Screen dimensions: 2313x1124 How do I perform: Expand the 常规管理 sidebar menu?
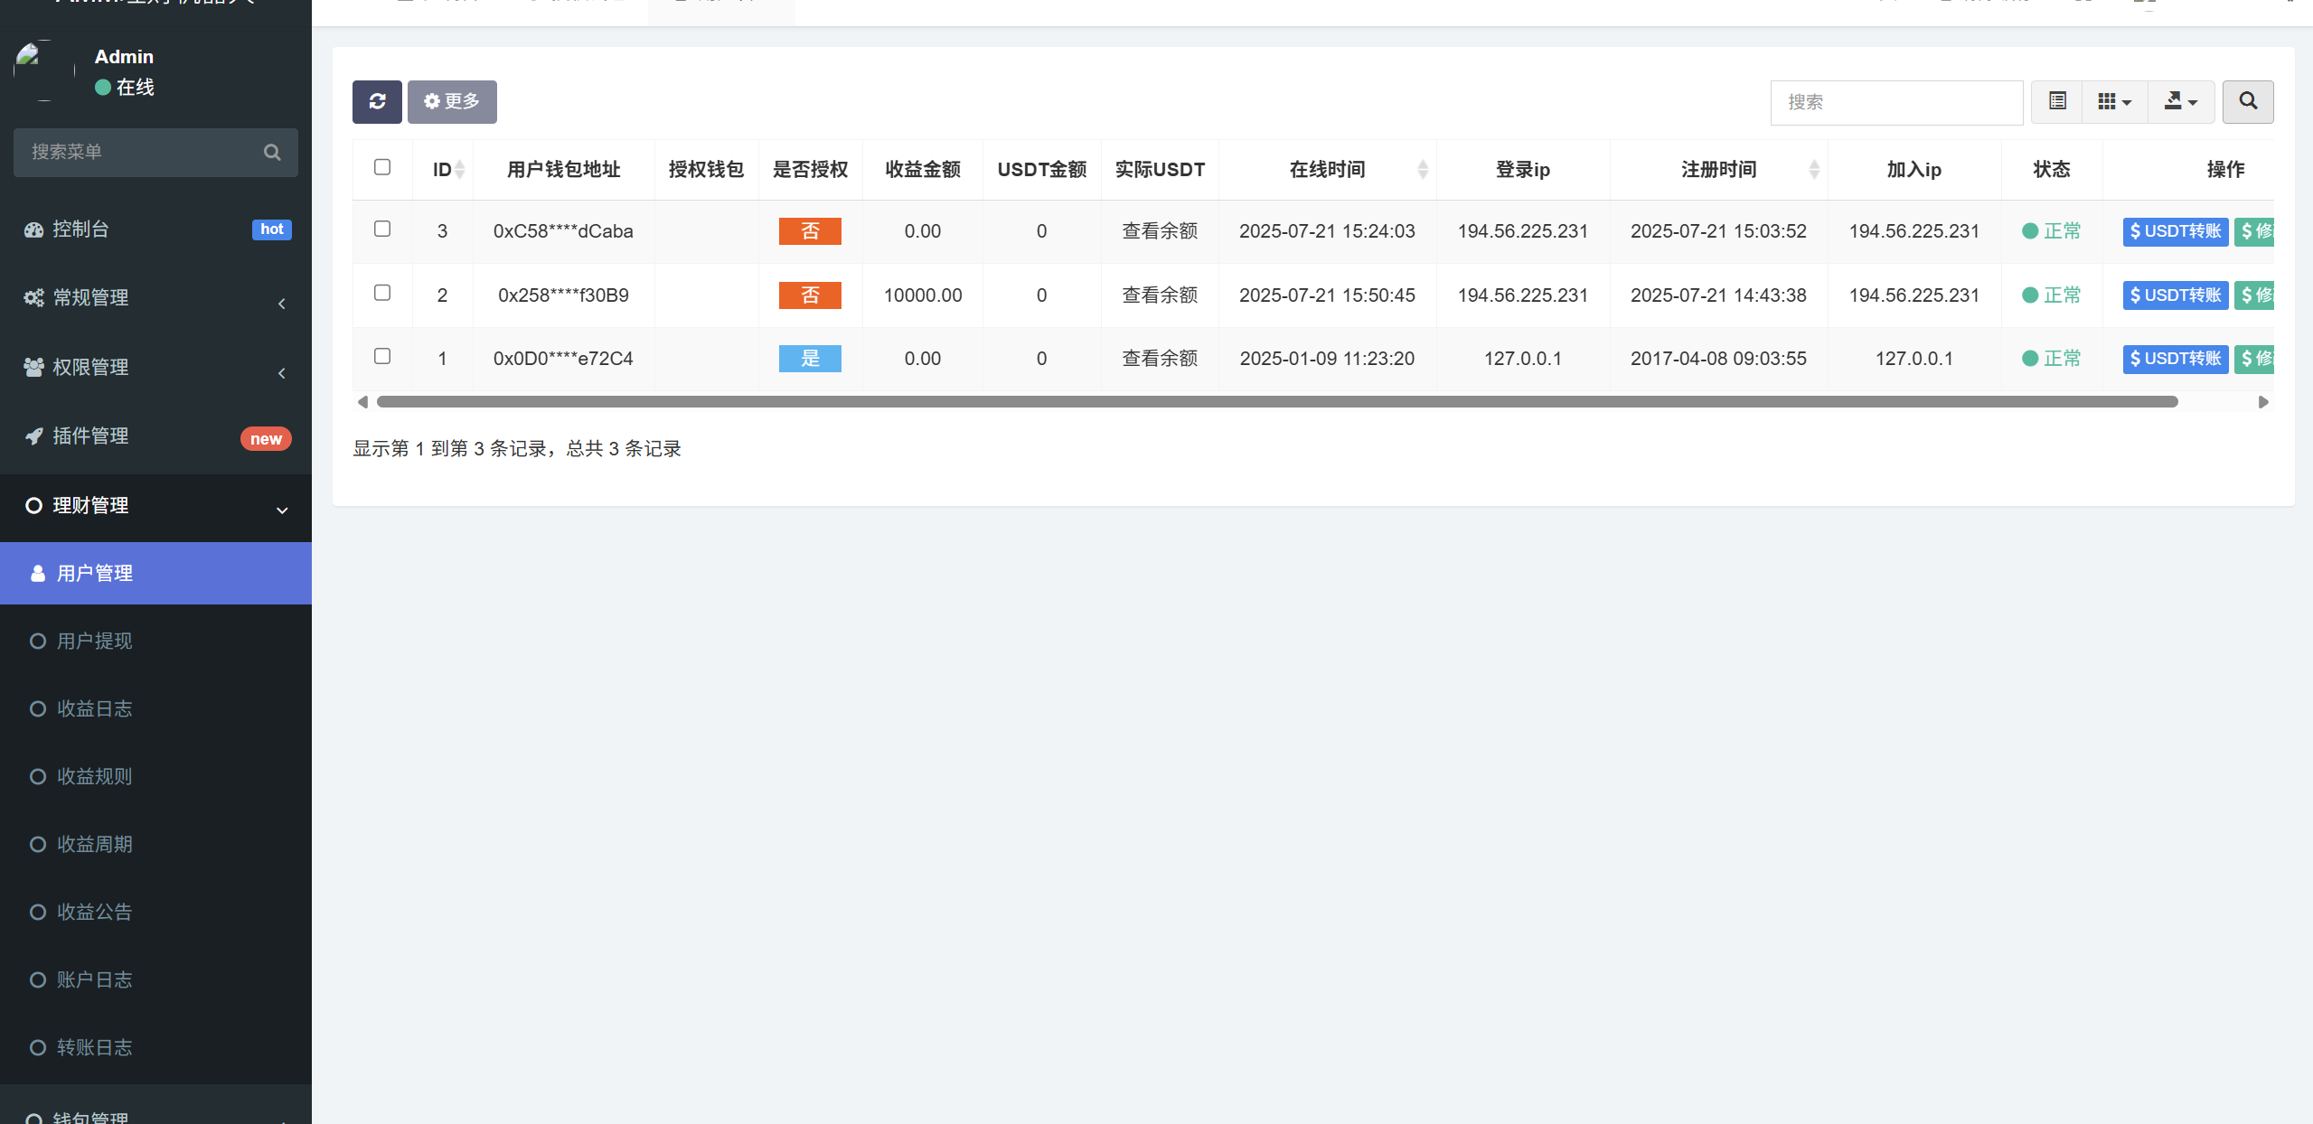(x=90, y=298)
